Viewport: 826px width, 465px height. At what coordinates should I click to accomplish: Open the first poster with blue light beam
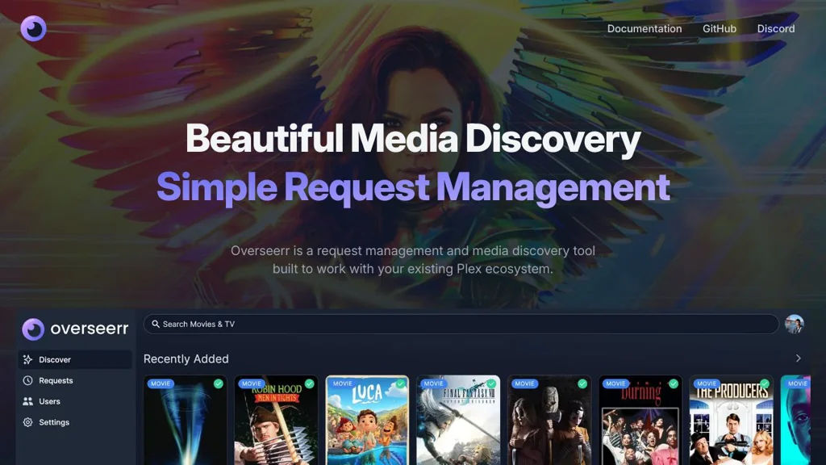point(185,420)
